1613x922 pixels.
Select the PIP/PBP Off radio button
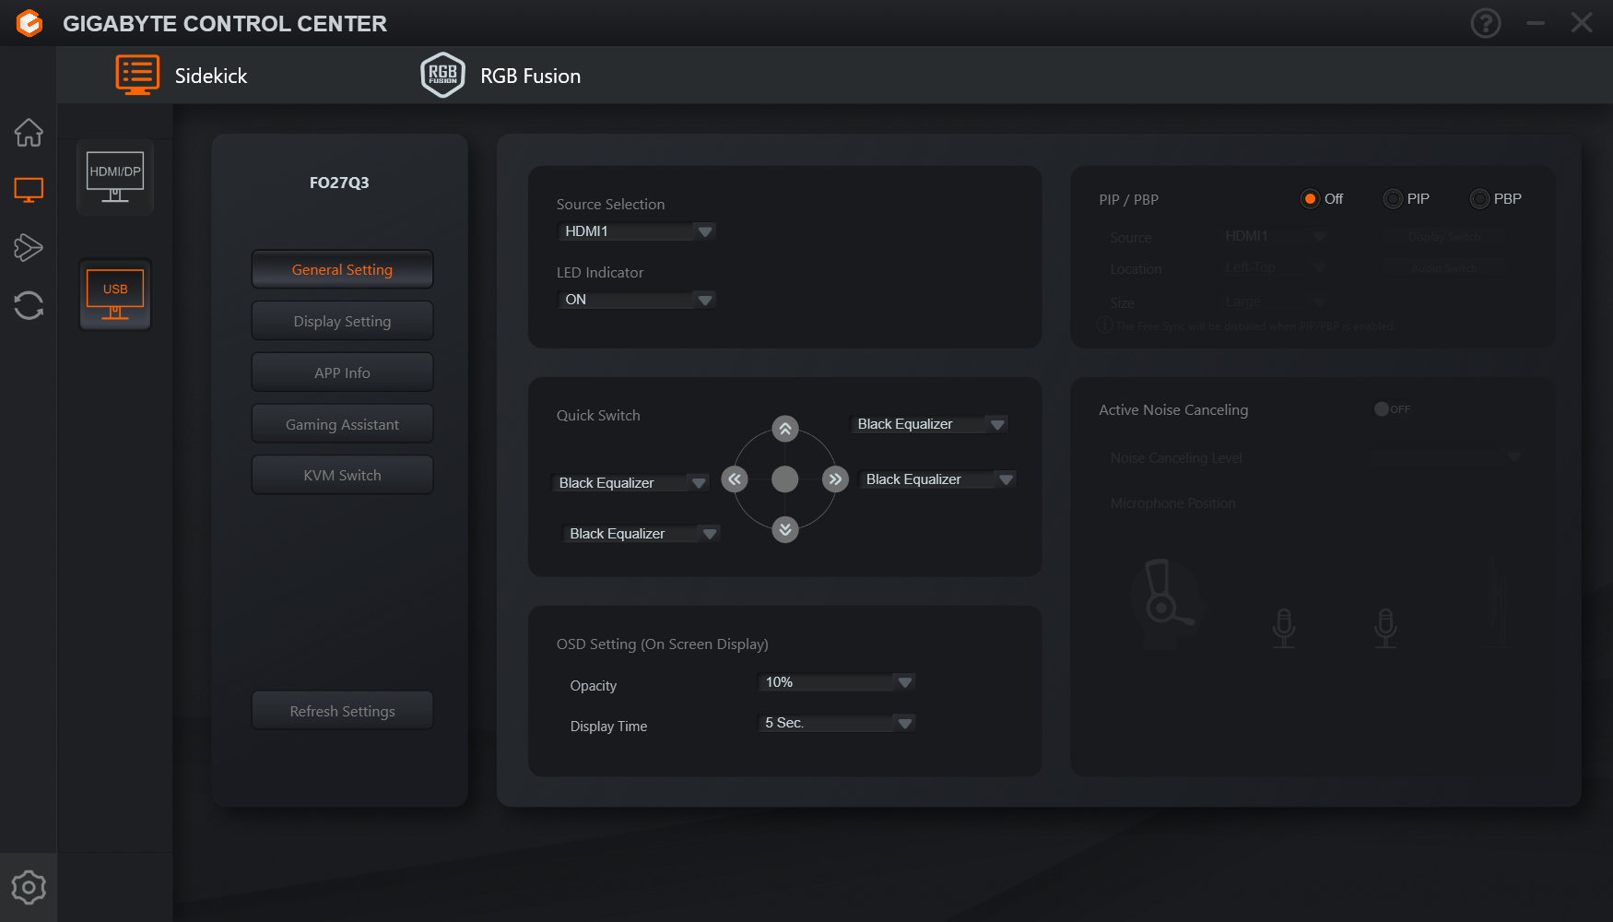1309,199
